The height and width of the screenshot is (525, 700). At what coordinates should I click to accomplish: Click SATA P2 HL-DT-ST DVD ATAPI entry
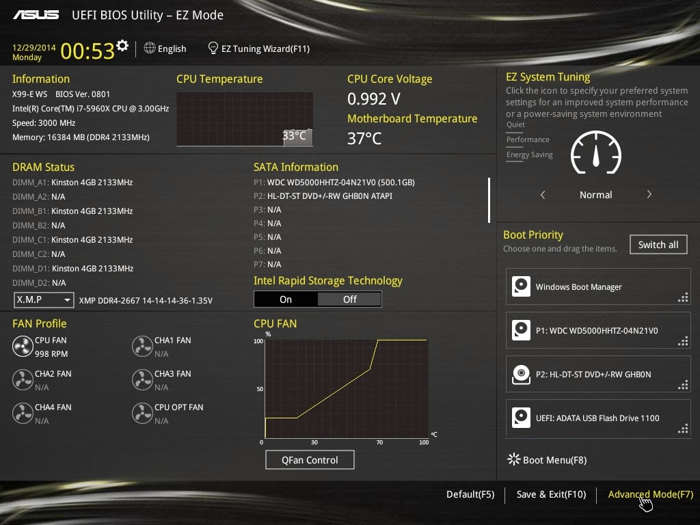point(323,196)
